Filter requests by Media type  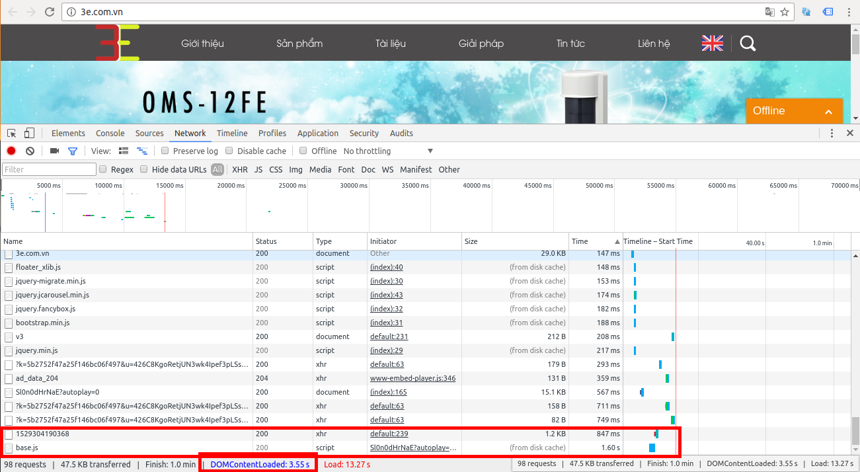tap(320, 170)
